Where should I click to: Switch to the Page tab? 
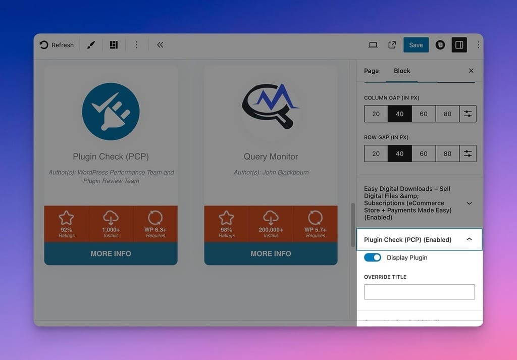(x=371, y=71)
